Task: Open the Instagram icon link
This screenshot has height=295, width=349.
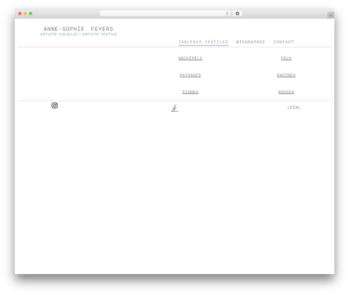Action: point(54,105)
